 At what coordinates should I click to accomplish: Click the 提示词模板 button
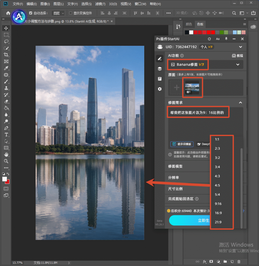(x=182, y=144)
